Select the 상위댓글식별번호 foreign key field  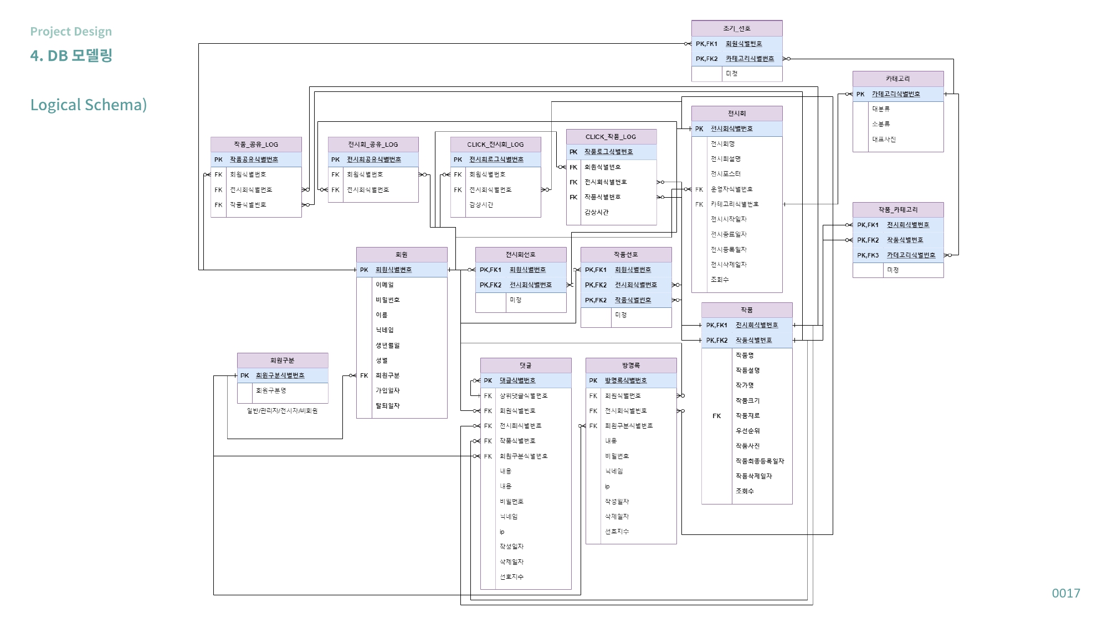coord(524,396)
